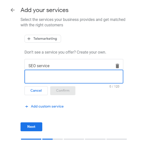Click the plus icon on the Telemarketing chip
Screen dimensions: 149x144
[29, 39]
